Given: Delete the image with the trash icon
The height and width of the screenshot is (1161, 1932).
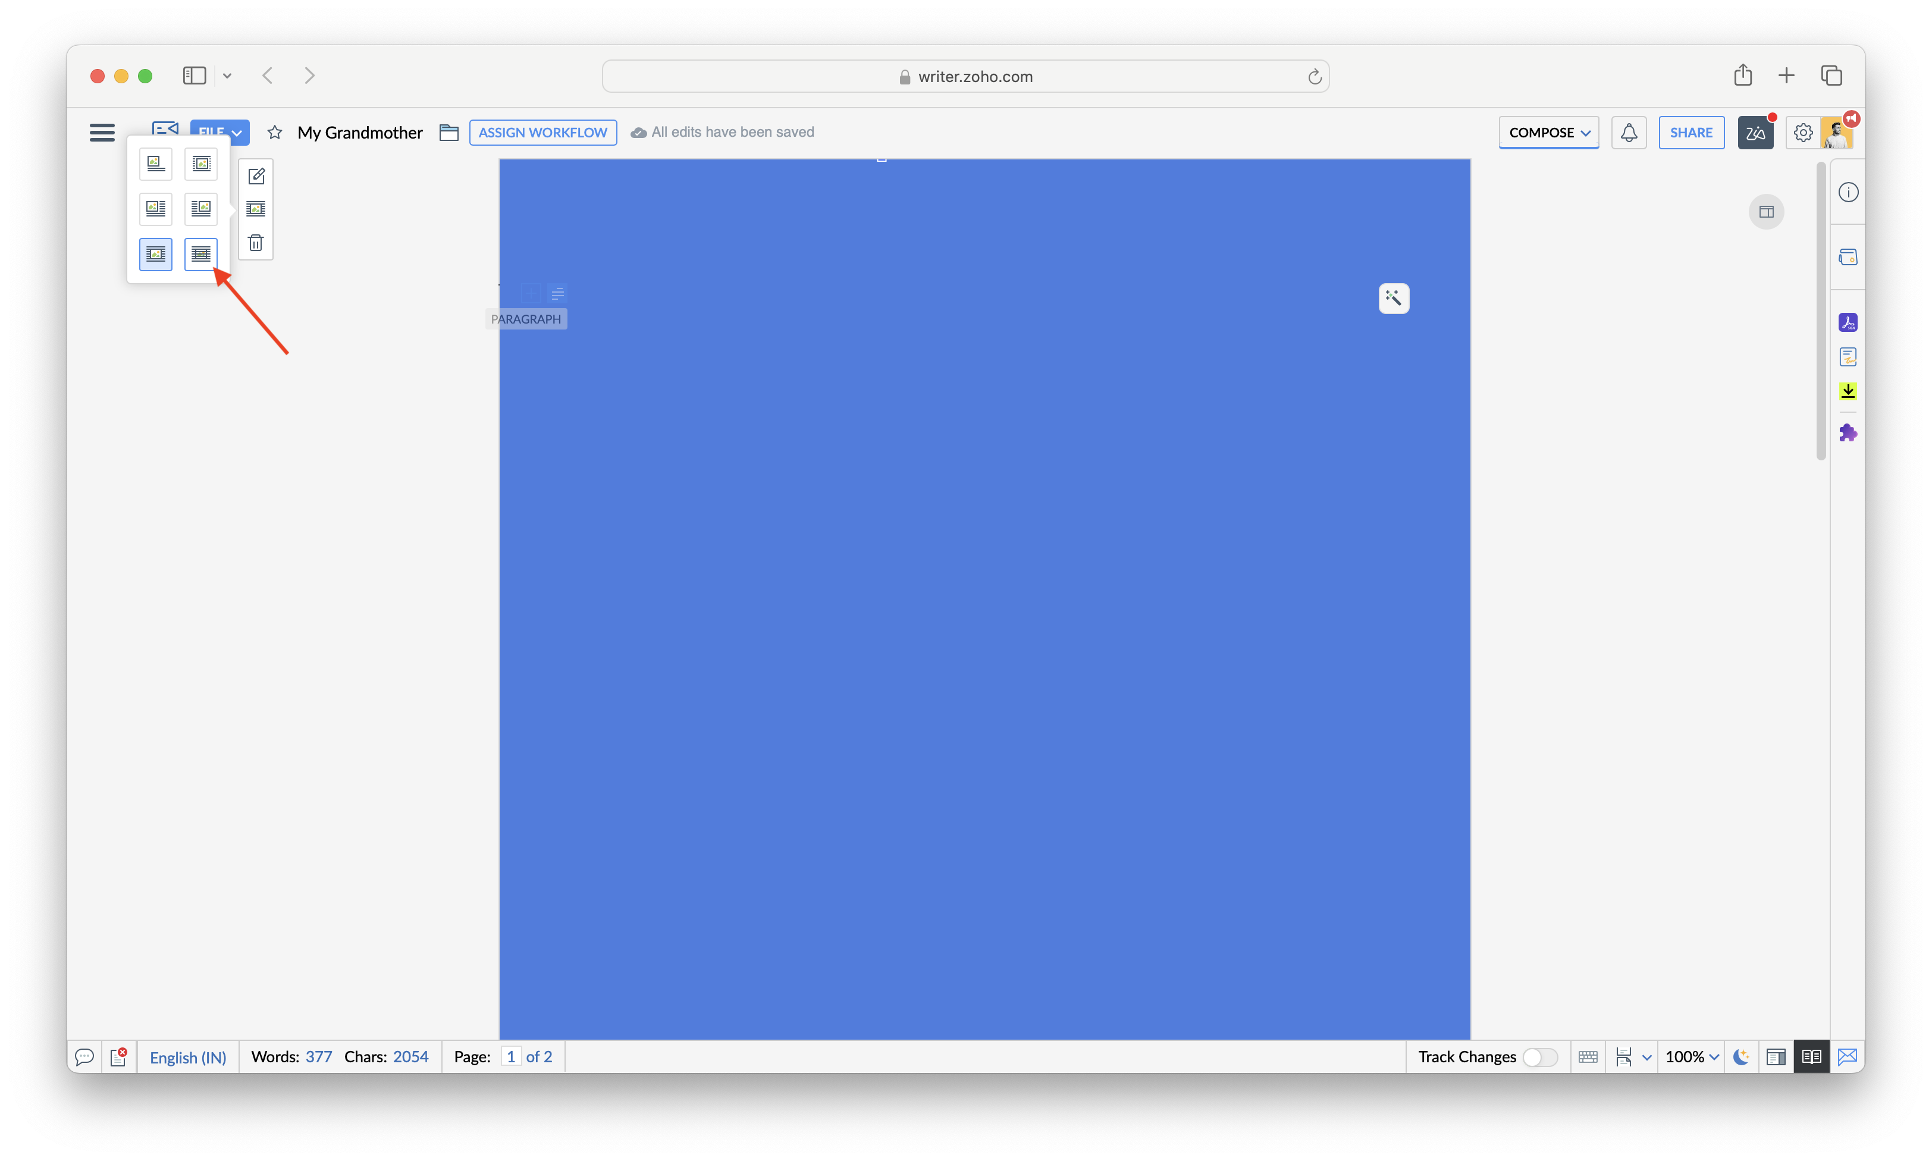Looking at the screenshot, I should 256,243.
